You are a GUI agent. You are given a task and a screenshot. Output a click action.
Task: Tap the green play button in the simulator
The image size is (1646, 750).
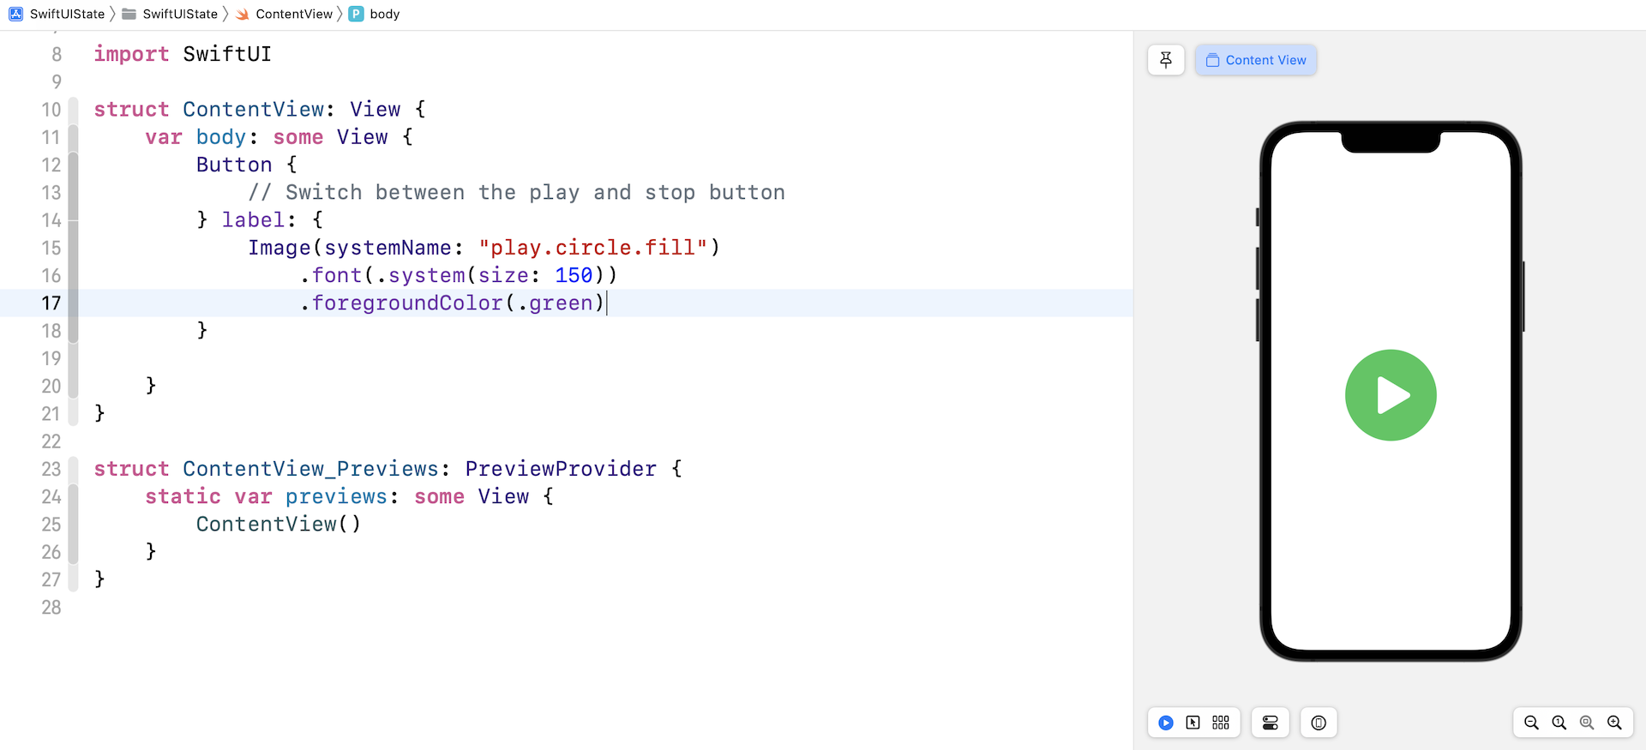pyautogui.click(x=1390, y=395)
